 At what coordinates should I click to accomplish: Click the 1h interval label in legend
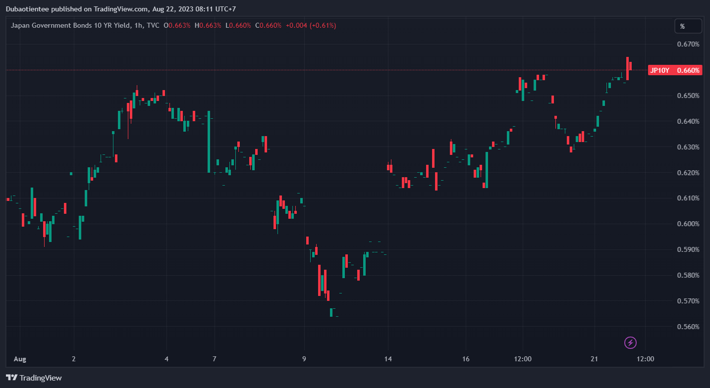point(138,25)
